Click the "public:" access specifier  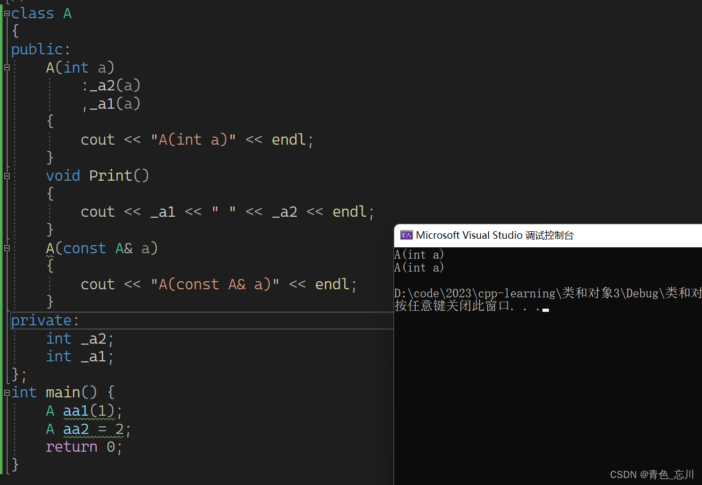tap(41, 49)
